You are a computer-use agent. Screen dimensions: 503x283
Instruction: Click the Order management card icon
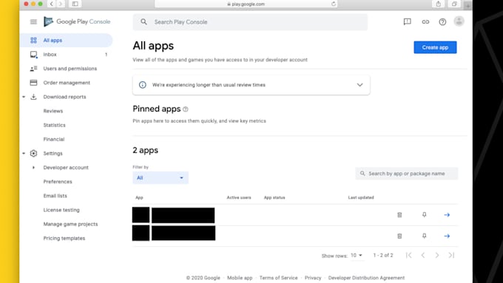[33, 83]
